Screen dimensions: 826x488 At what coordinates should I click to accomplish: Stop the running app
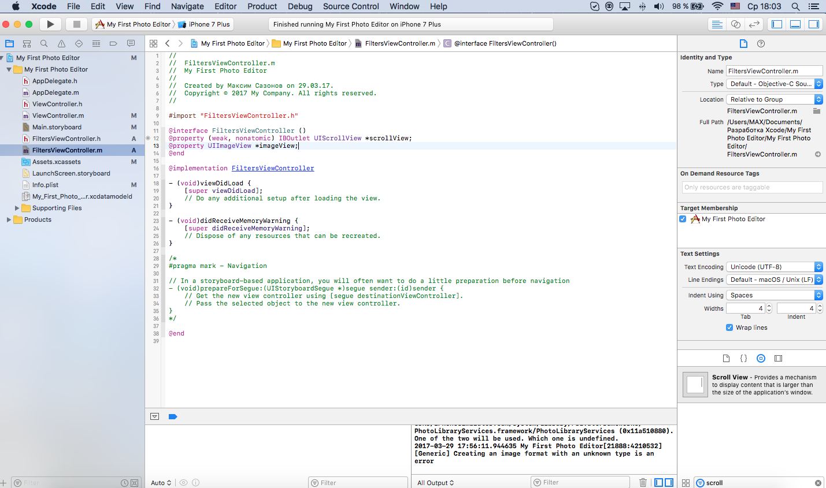coord(76,24)
